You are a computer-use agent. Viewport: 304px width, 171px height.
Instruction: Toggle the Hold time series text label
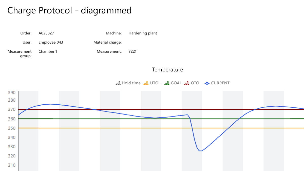tap(131, 83)
